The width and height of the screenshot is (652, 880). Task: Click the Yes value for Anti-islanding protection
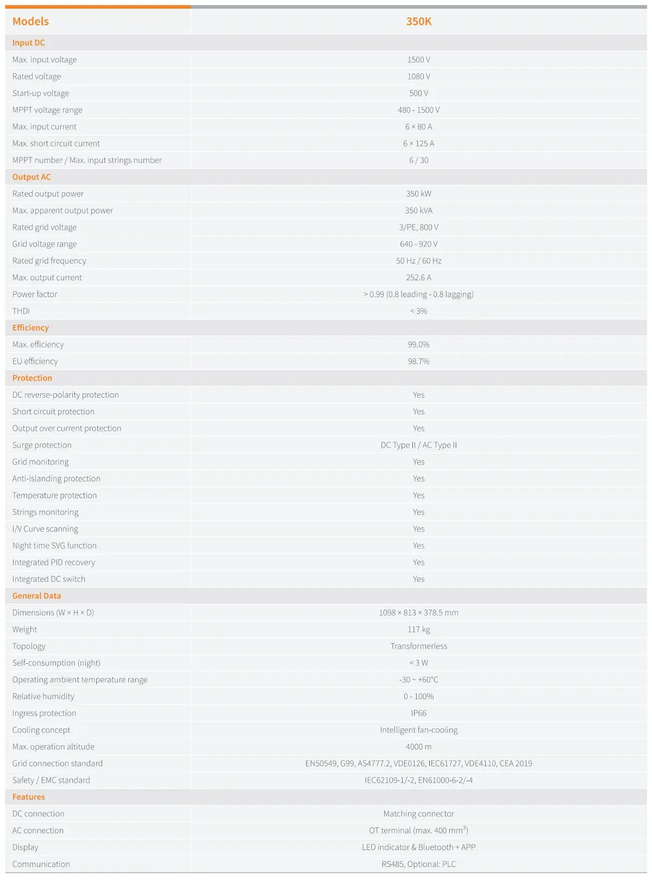tap(418, 478)
